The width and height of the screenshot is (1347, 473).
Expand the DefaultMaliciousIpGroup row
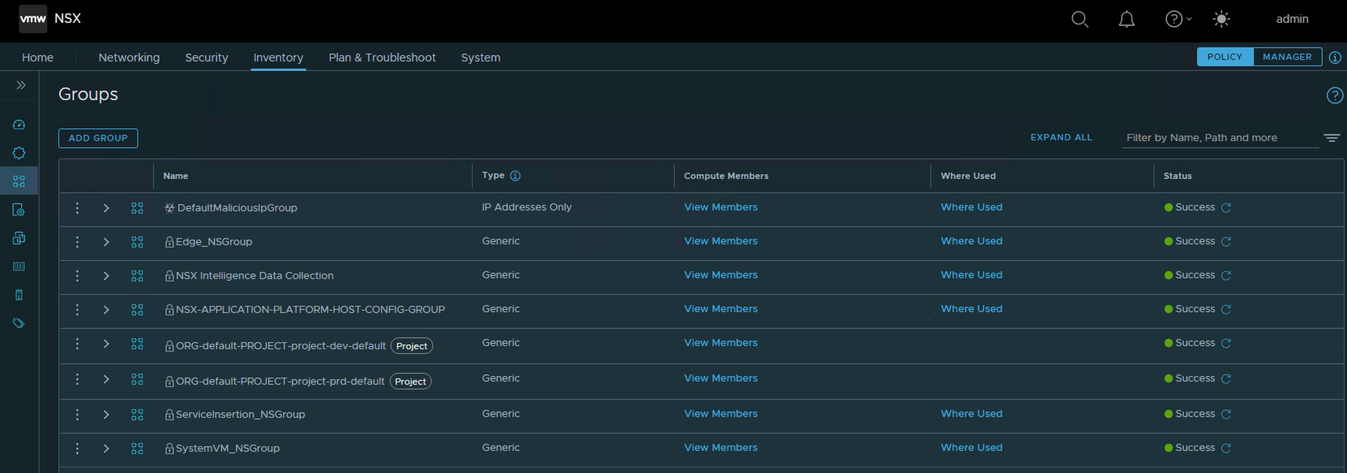point(106,208)
